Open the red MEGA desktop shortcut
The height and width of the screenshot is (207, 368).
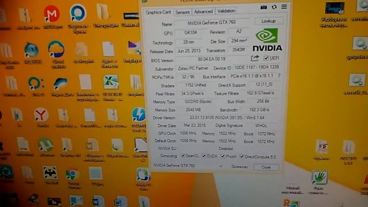(x=51, y=14)
